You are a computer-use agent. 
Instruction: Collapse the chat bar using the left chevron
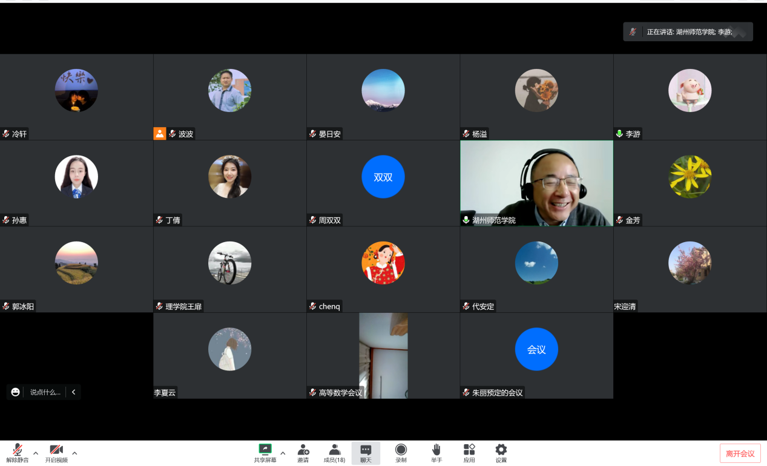coord(74,392)
